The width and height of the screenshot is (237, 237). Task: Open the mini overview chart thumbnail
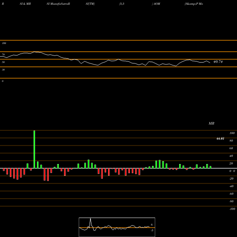(117, 227)
